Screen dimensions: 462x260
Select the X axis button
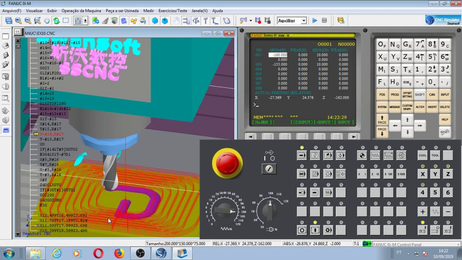click(x=422, y=174)
